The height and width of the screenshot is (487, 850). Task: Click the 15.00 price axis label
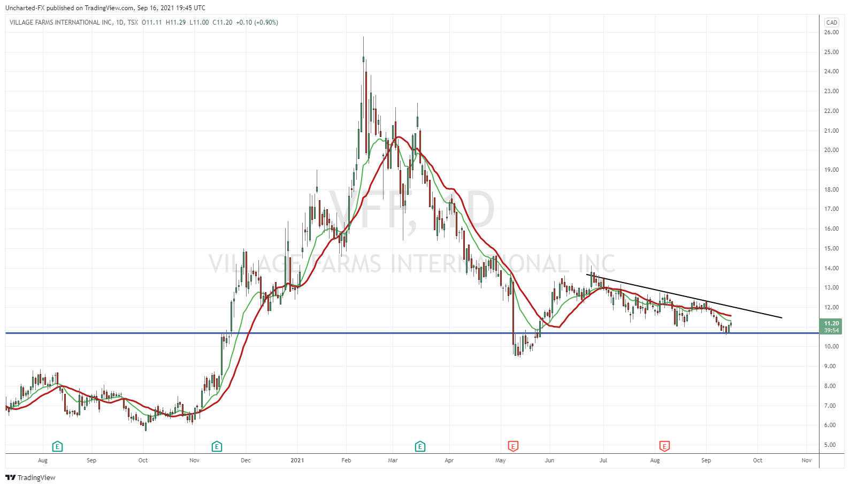tap(831, 248)
